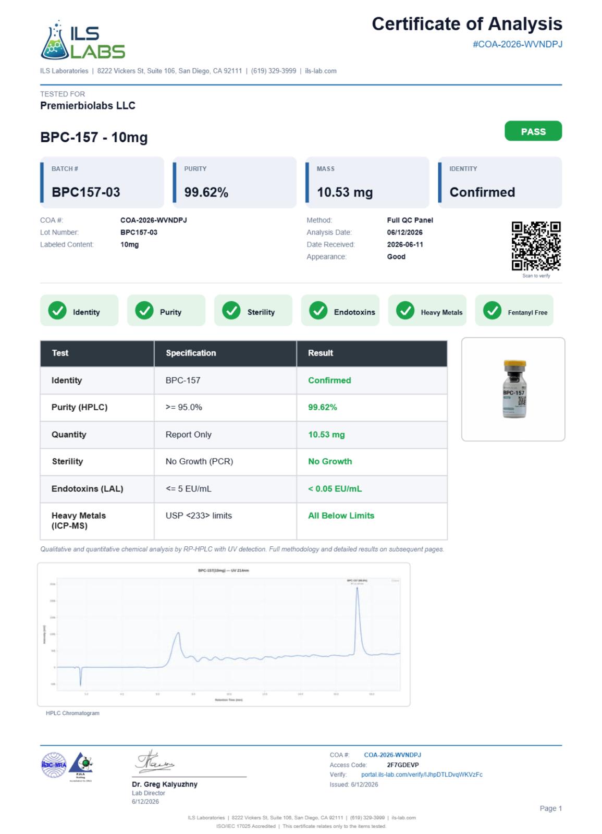602x834 pixels.
Task: Click the BPC-157 vial product thumbnail
Action: click(x=513, y=389)
